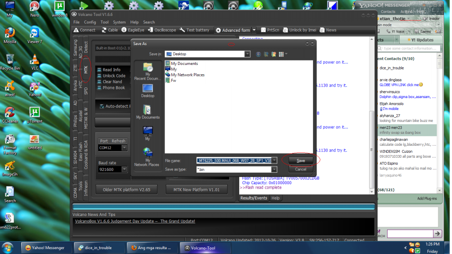Open the CCleaner desktop icon
The width and height of the screenshot is (452, 254).
pyautogui.click(x=10, y=115)
